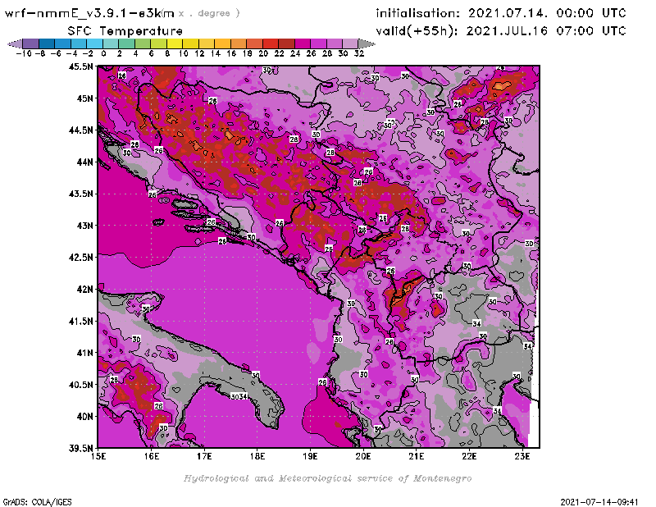The height and width of the screenshot is (507, 656).
Task: Click the 'SFC Temperature' heading
Action: tap(125, 31)
